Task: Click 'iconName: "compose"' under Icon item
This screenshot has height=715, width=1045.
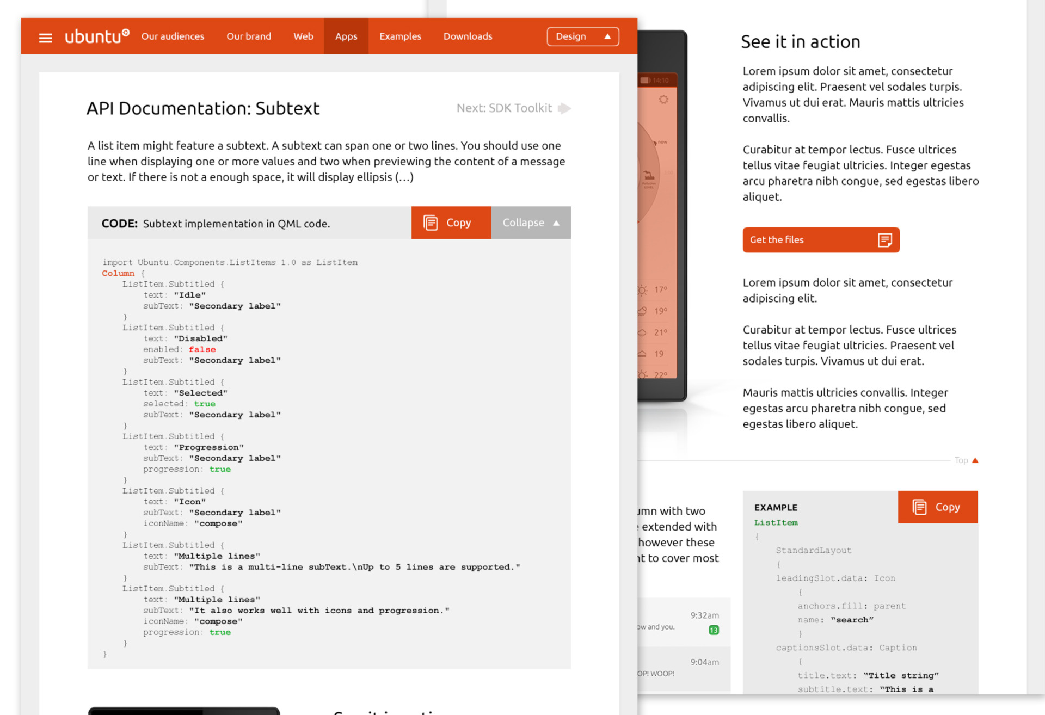Action: coord(193,523)
